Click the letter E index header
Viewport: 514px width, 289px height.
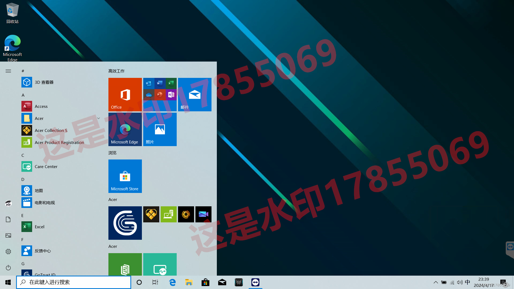pyautogui.click(x=22, y=215)
